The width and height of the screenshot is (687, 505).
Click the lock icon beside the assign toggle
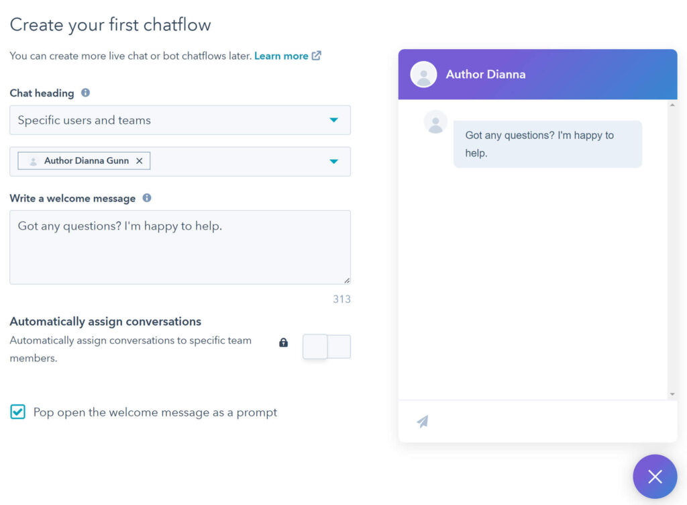283,342
